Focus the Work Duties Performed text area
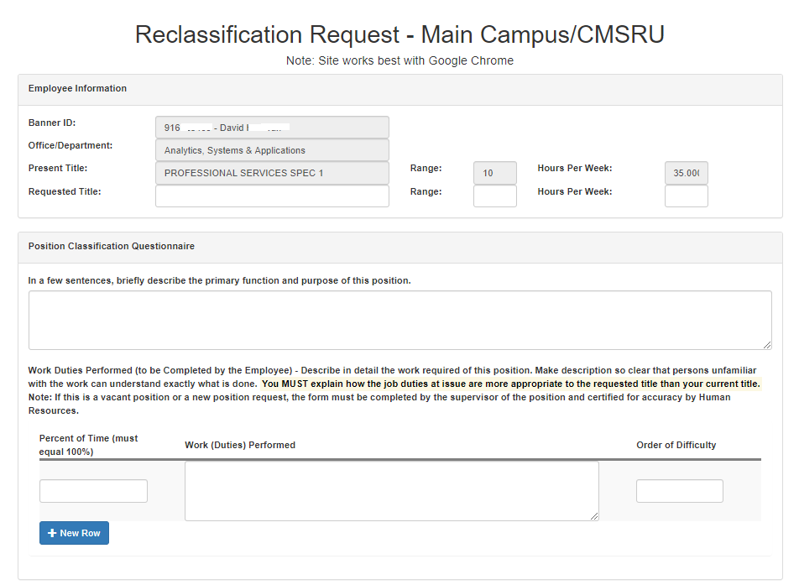799x585 pixels. [391, 491]
